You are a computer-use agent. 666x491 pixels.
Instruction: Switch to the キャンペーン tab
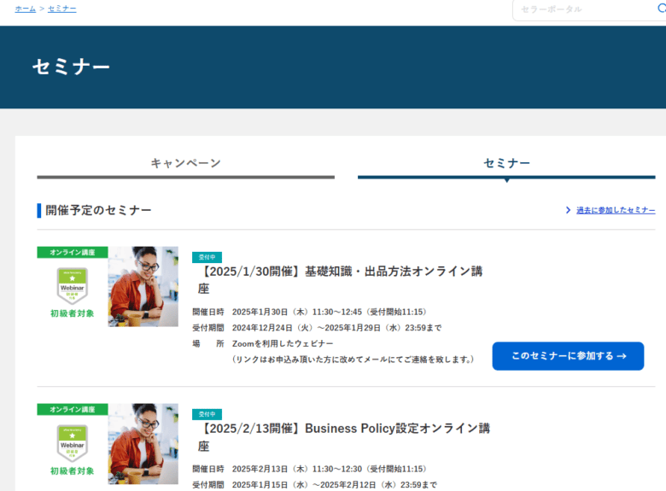pos(185,163)
